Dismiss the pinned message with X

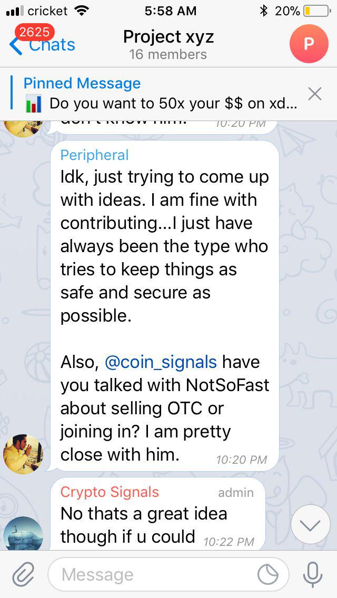coord(315,94)
